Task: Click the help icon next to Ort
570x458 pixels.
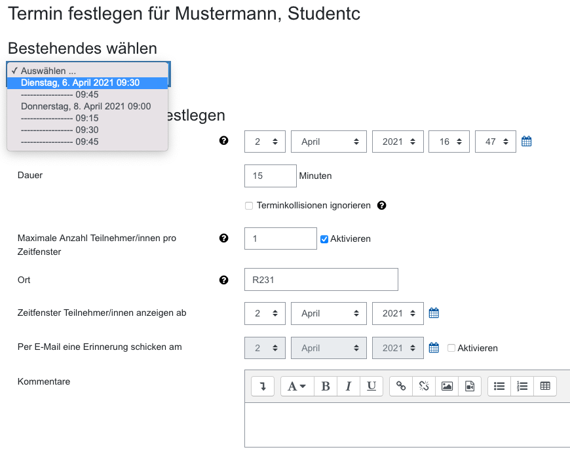Action: (x=223, y=280)
